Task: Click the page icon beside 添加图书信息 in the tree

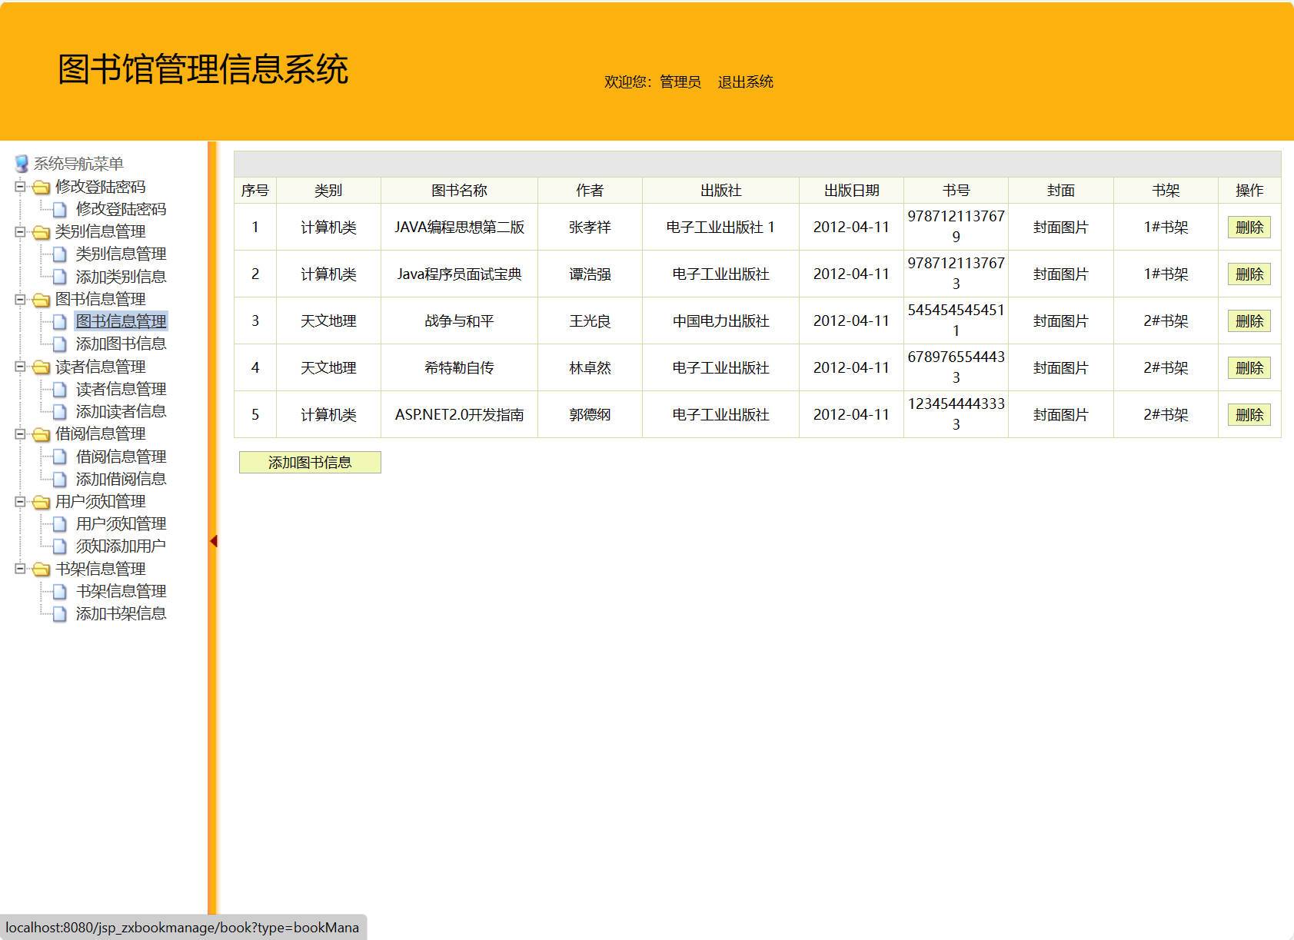Action: pyautogui.click(x=60, y=344)
